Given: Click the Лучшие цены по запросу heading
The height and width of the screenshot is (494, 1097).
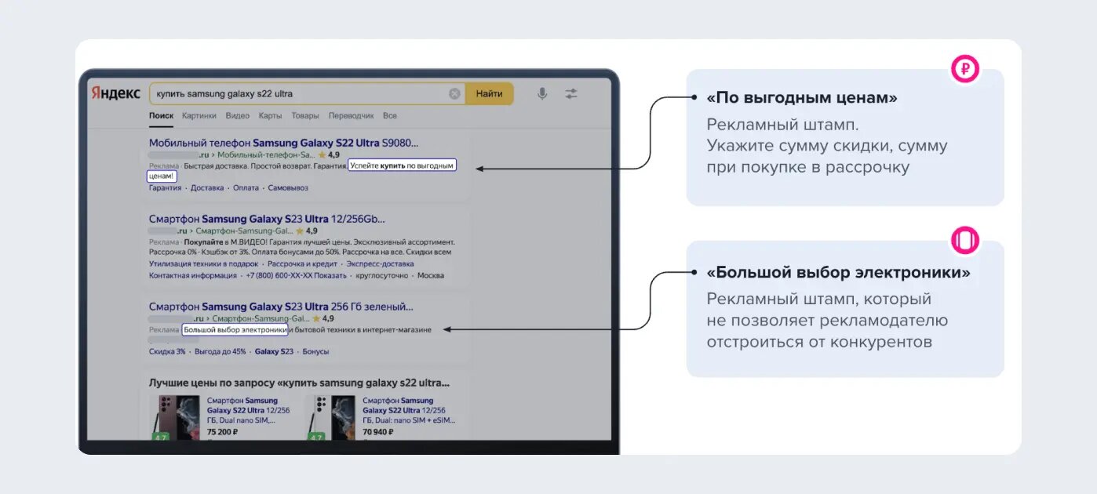Looking at the screenshot, I should [300, 383].
